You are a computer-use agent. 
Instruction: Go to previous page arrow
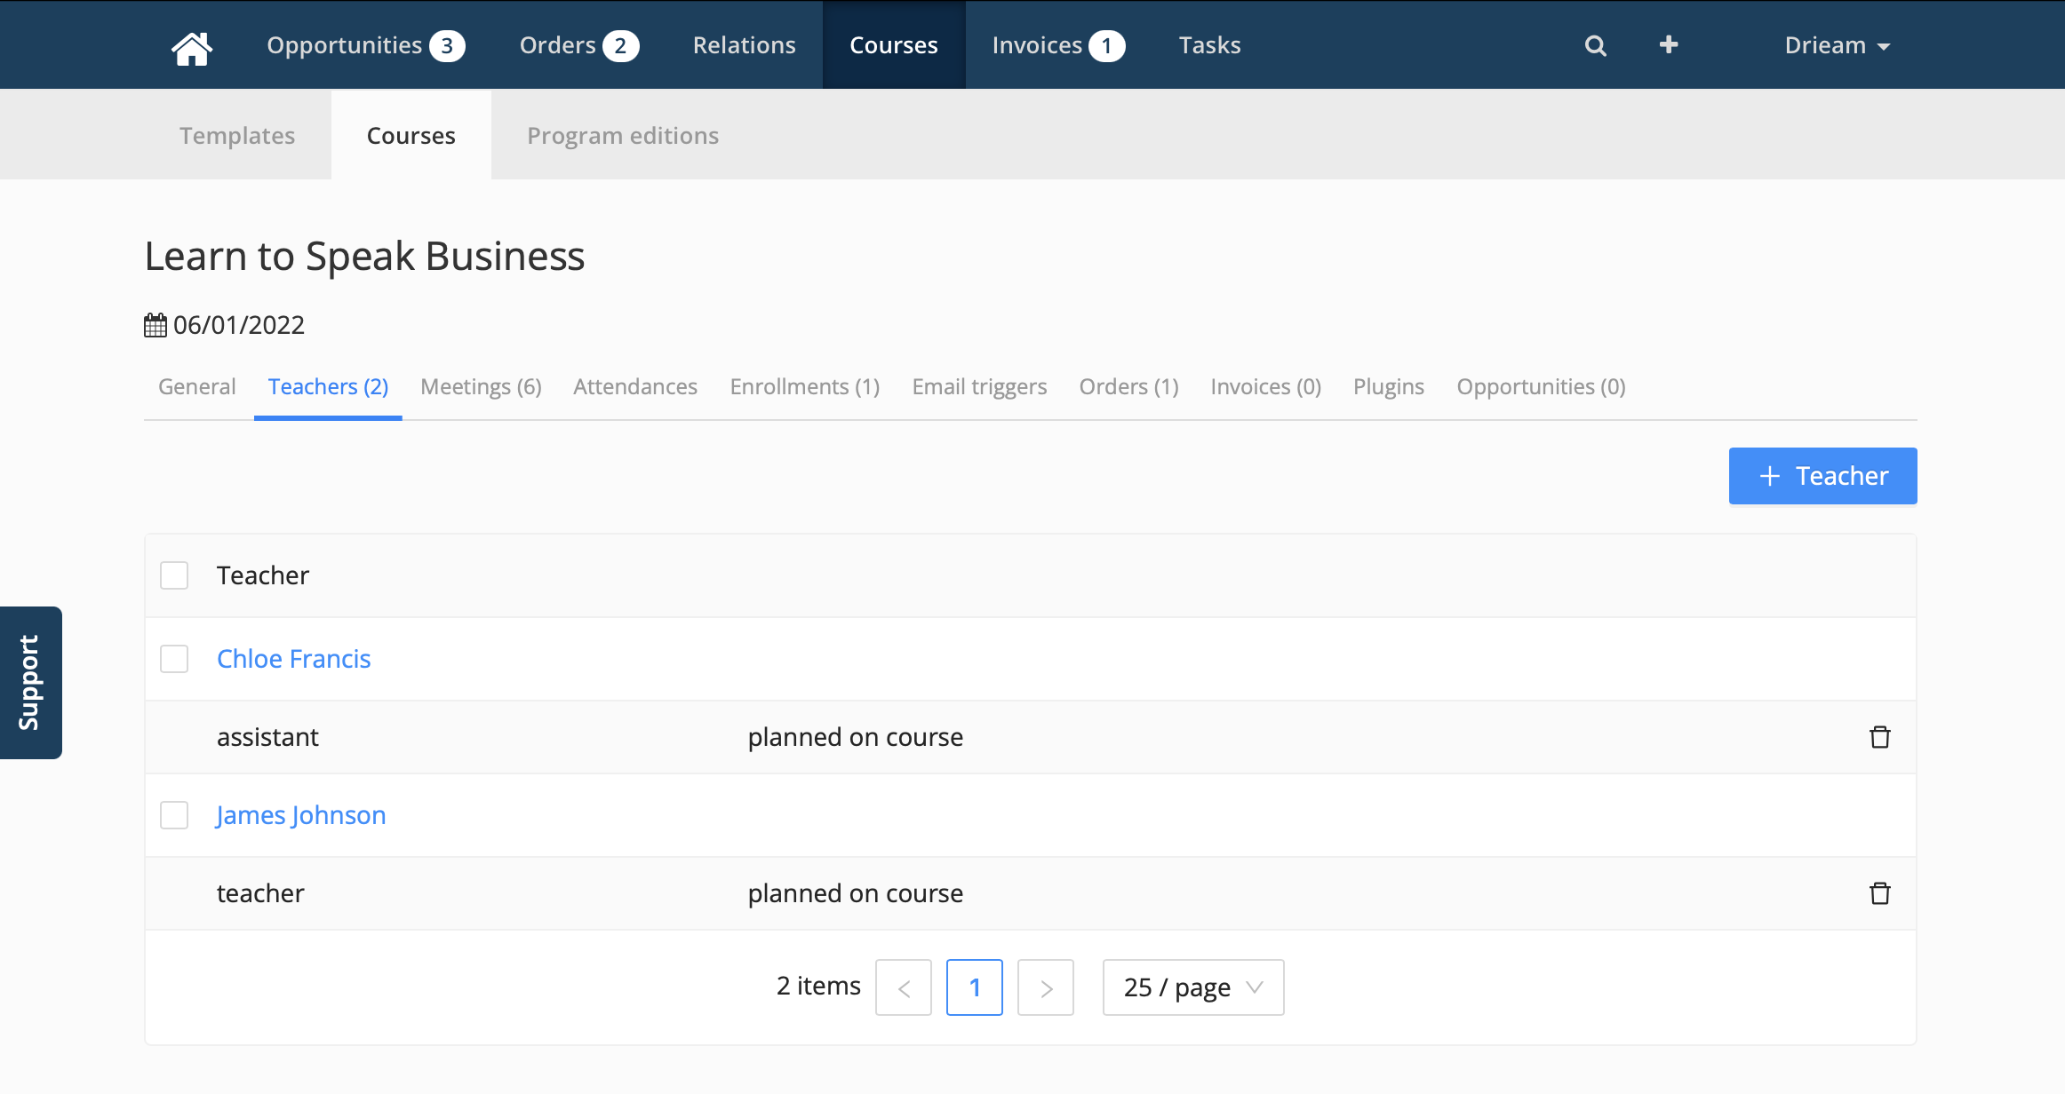point(904,987)
